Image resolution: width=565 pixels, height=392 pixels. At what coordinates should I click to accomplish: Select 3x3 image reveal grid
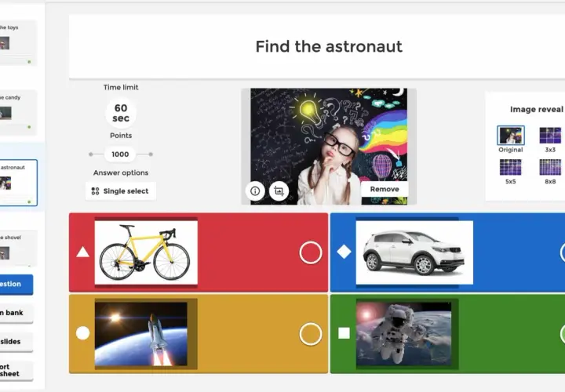[x=550, y=136]
